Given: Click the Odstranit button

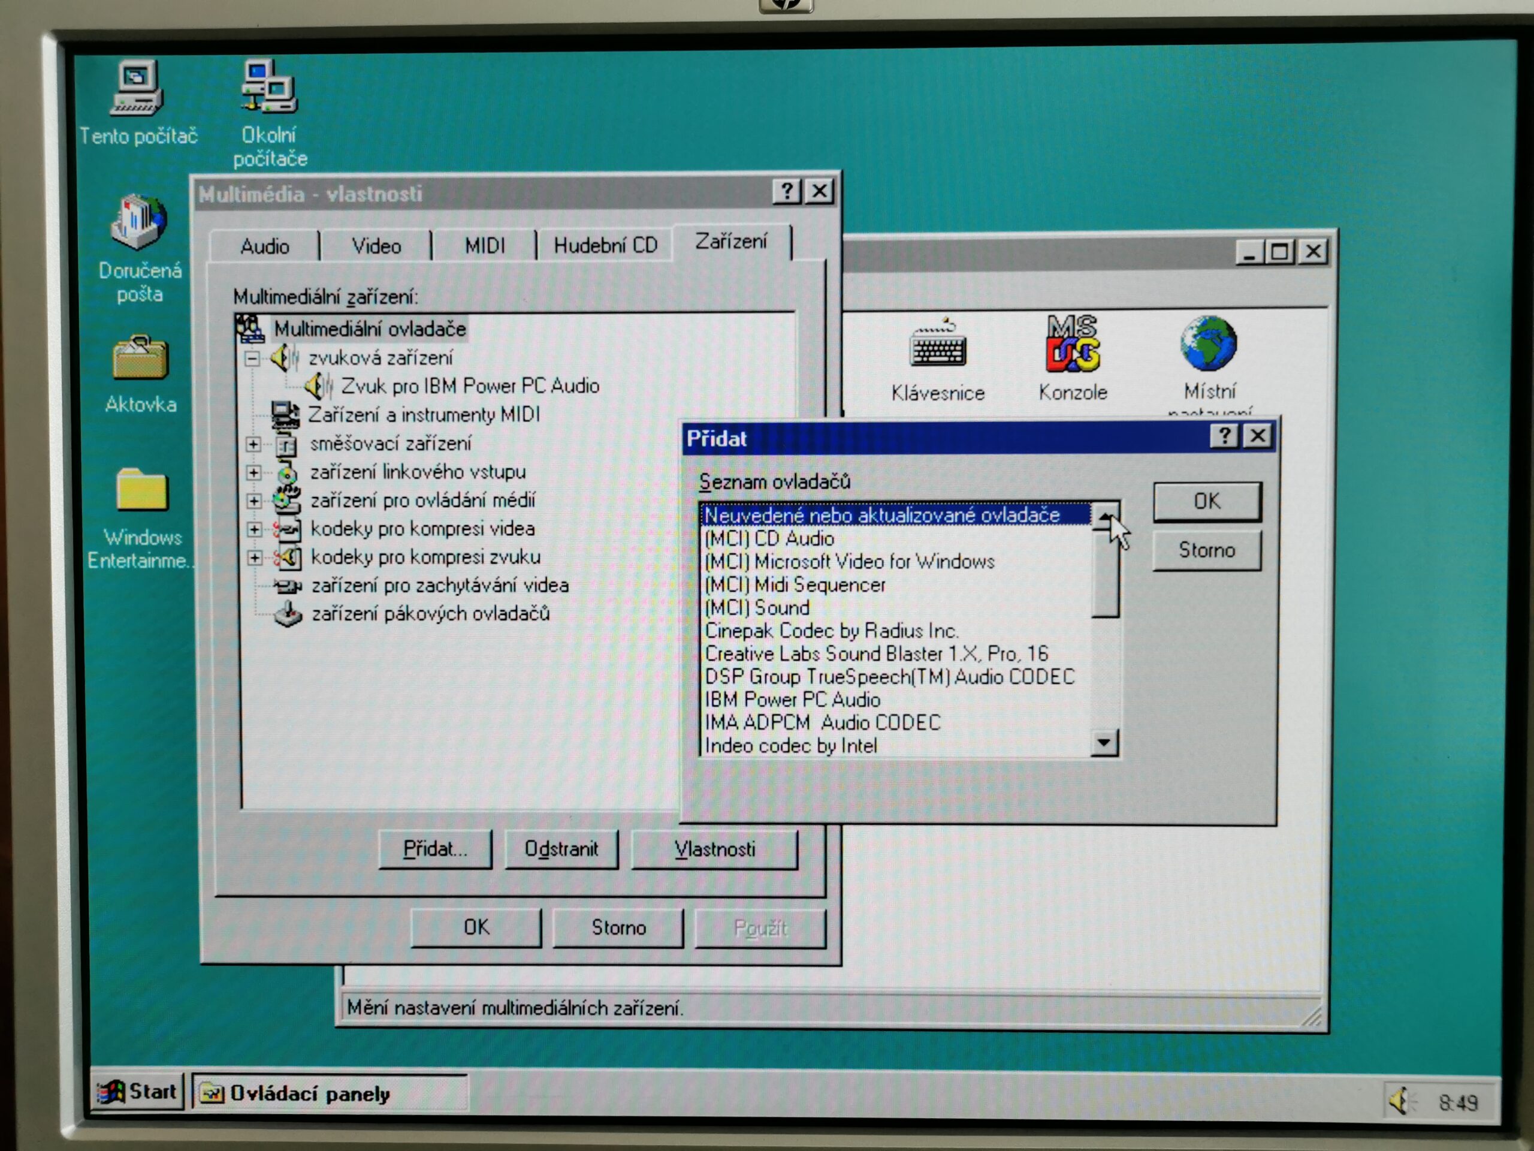Looking at the screenshot, I should point(561,848).
